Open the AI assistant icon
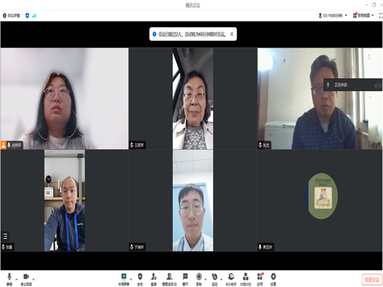This screenshot has height=287, width=383. coord(231,277)
